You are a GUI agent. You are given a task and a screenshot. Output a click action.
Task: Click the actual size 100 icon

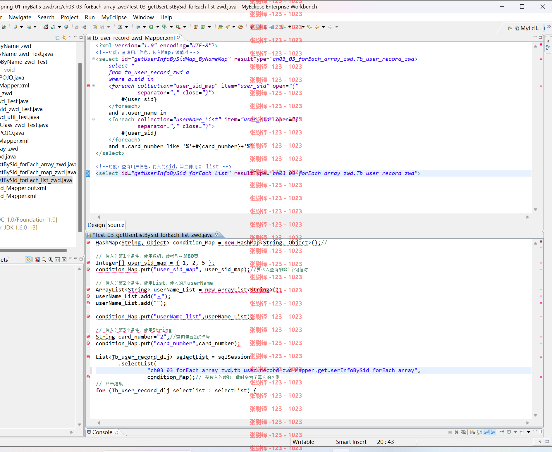click(57, 260)
